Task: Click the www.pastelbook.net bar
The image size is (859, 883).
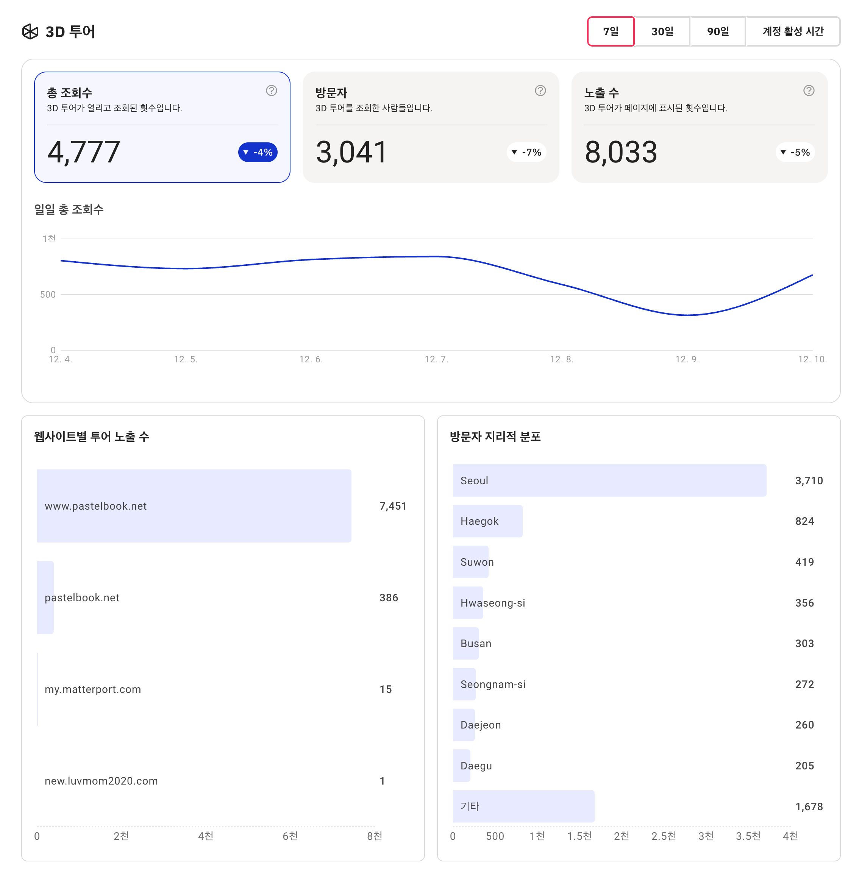Action: (194, 506)
